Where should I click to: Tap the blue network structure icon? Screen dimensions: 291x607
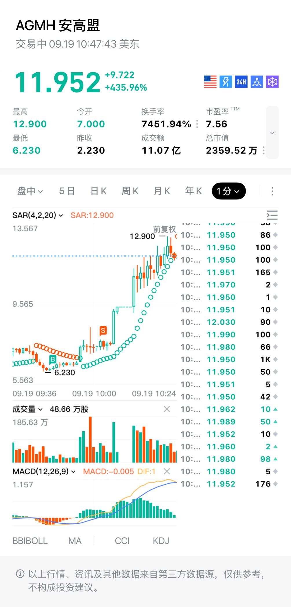point(257,82)
